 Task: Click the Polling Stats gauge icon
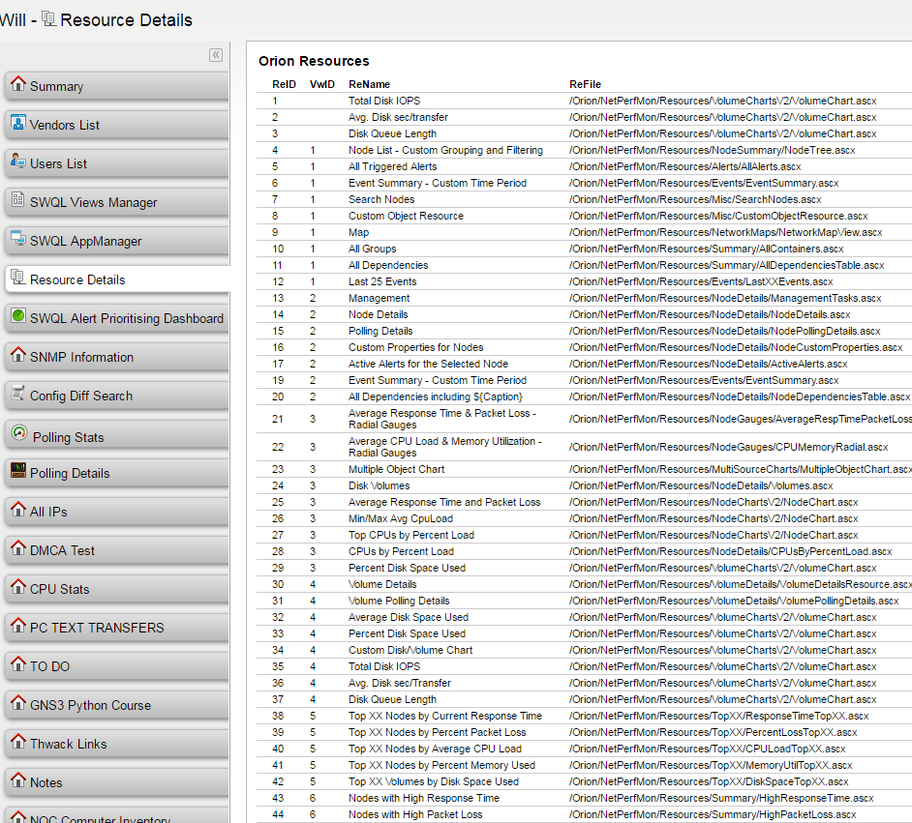pyautogui.click(x=19, y=432)
